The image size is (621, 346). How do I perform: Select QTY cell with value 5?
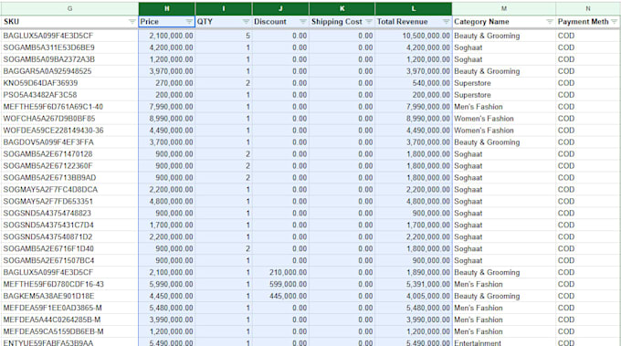coord(224,36)
